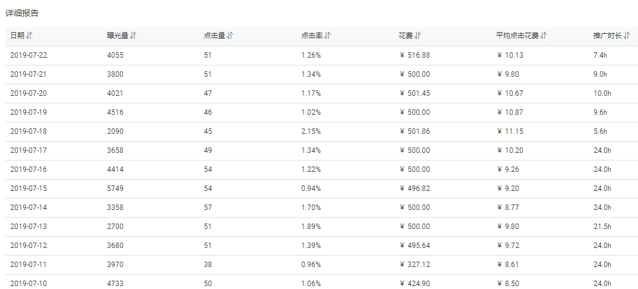Sort by 花费 using its sort icon

pos(418,36)
